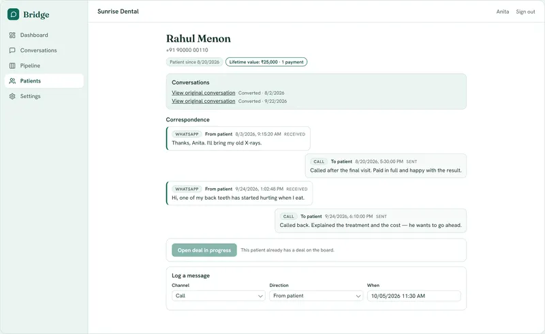
Task: Click the Conversations card heading
Action: coord(191,82)
